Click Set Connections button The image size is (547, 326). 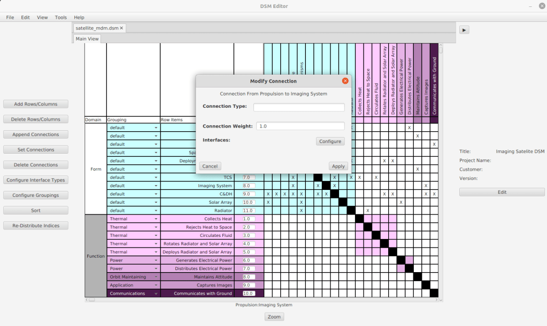point(36,149)
